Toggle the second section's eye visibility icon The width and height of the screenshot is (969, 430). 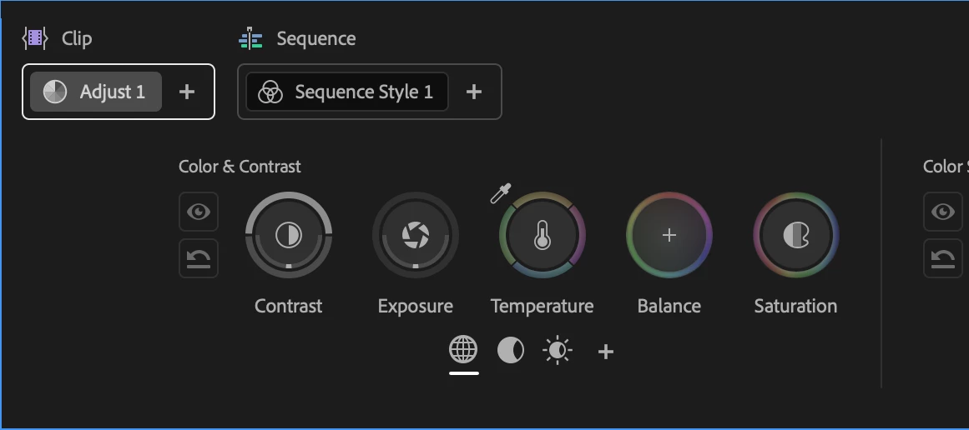943,212
